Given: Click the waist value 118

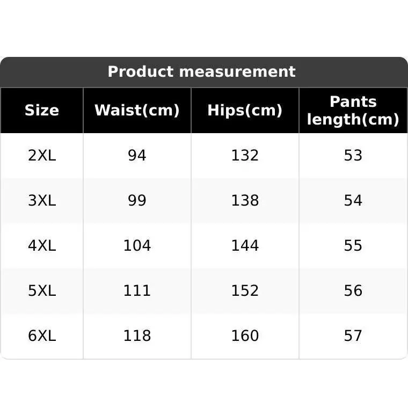Looking at the screenshot, I should [137, 336].
